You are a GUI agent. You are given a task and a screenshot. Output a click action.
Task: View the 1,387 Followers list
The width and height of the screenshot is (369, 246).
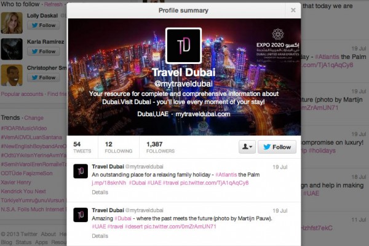tap(161, 147)
